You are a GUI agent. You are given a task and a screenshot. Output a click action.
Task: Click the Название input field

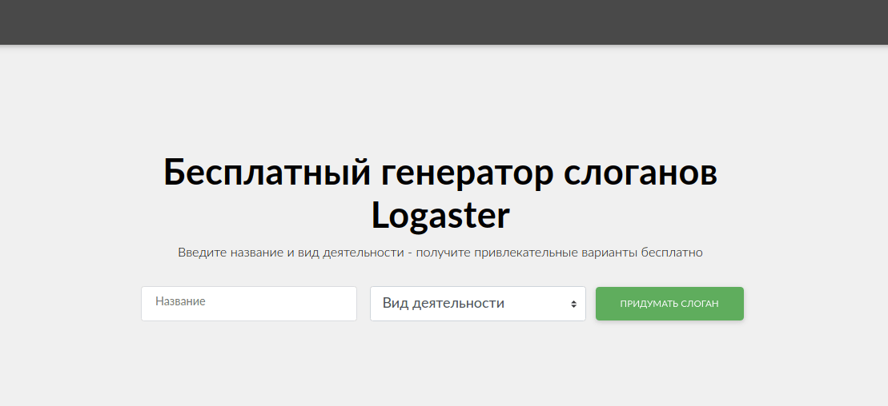248,304
